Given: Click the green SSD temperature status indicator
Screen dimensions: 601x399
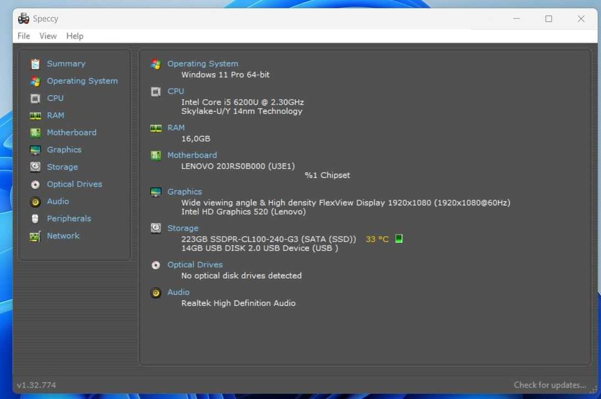Looking at the screenshot, I should pos(398,239).
